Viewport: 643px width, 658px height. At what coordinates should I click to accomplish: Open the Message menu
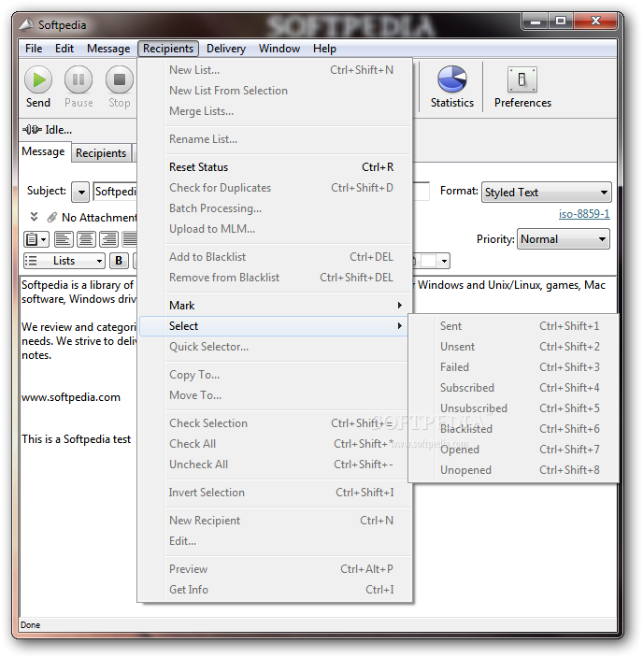click(108, 49)
